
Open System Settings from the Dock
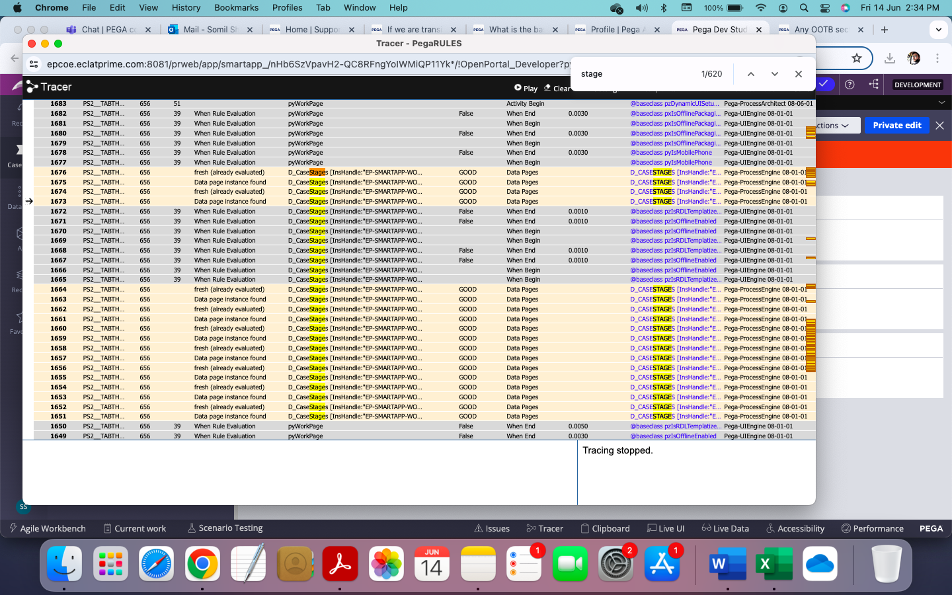click(615, 564)
